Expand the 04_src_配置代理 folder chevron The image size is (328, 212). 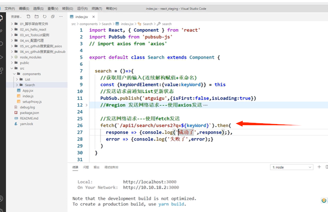pos(12,41)
